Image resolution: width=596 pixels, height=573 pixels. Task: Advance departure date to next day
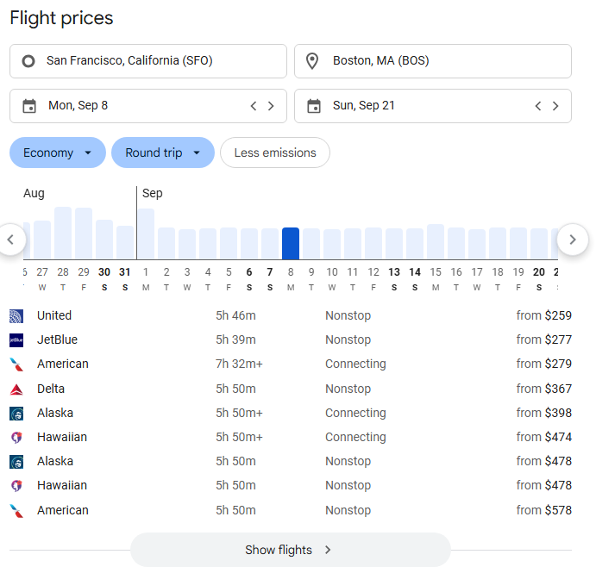coord(271,106)
